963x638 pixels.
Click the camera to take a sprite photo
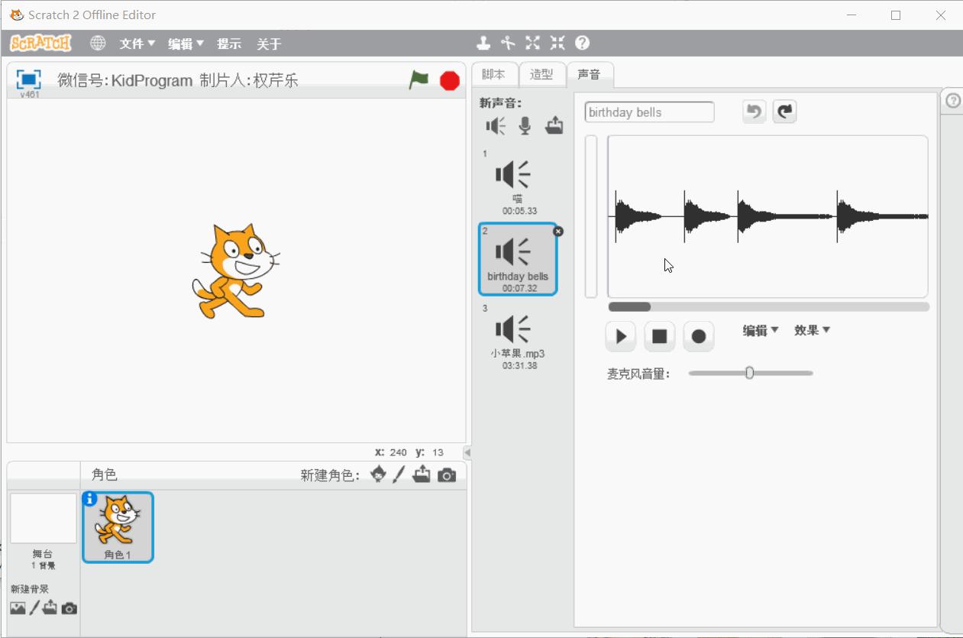point(448,474)
